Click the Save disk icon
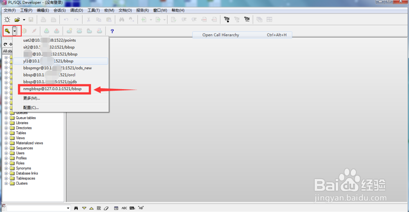This screenshot has height=212, width=409. point(31,20)
